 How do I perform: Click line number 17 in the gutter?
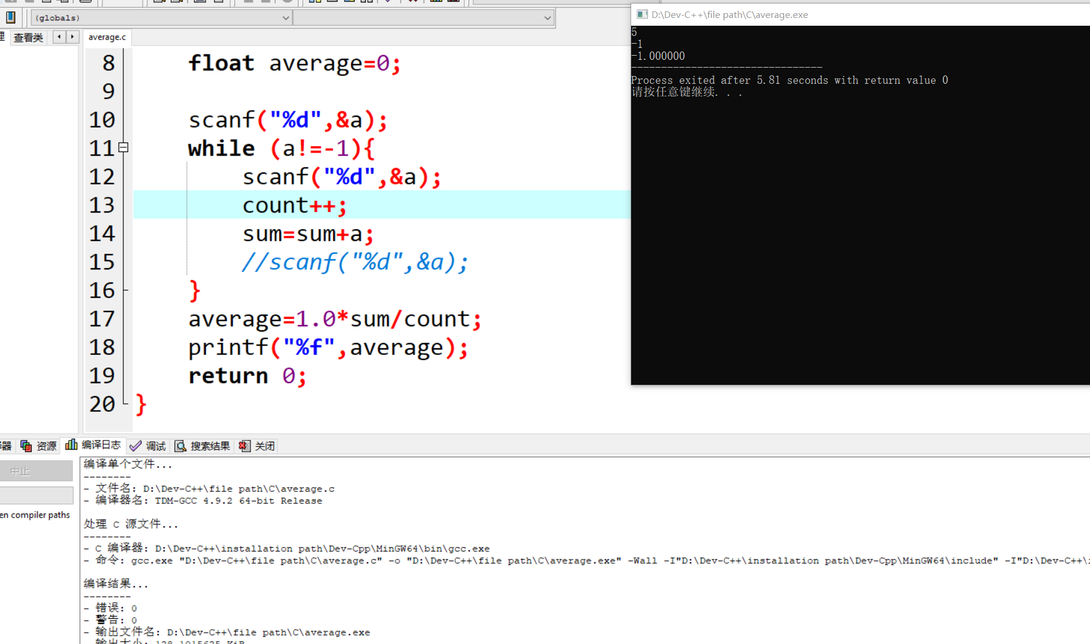pyautogui.click(x=102, y=319)
